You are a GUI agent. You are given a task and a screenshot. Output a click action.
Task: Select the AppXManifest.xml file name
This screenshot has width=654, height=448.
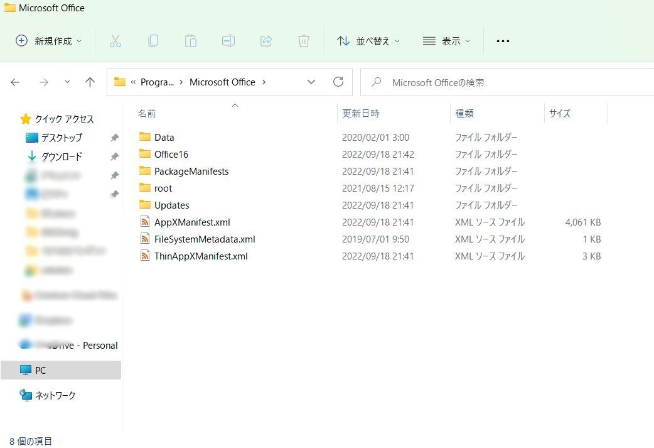[192, 222]
